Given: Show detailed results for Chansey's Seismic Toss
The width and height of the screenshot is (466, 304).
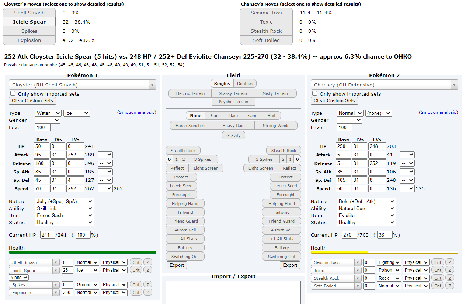Looking at the screenshot, I should tap(266, 13).
